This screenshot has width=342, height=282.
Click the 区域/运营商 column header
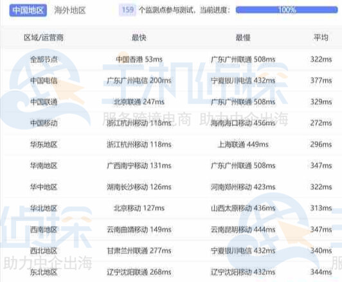(44, 37)
